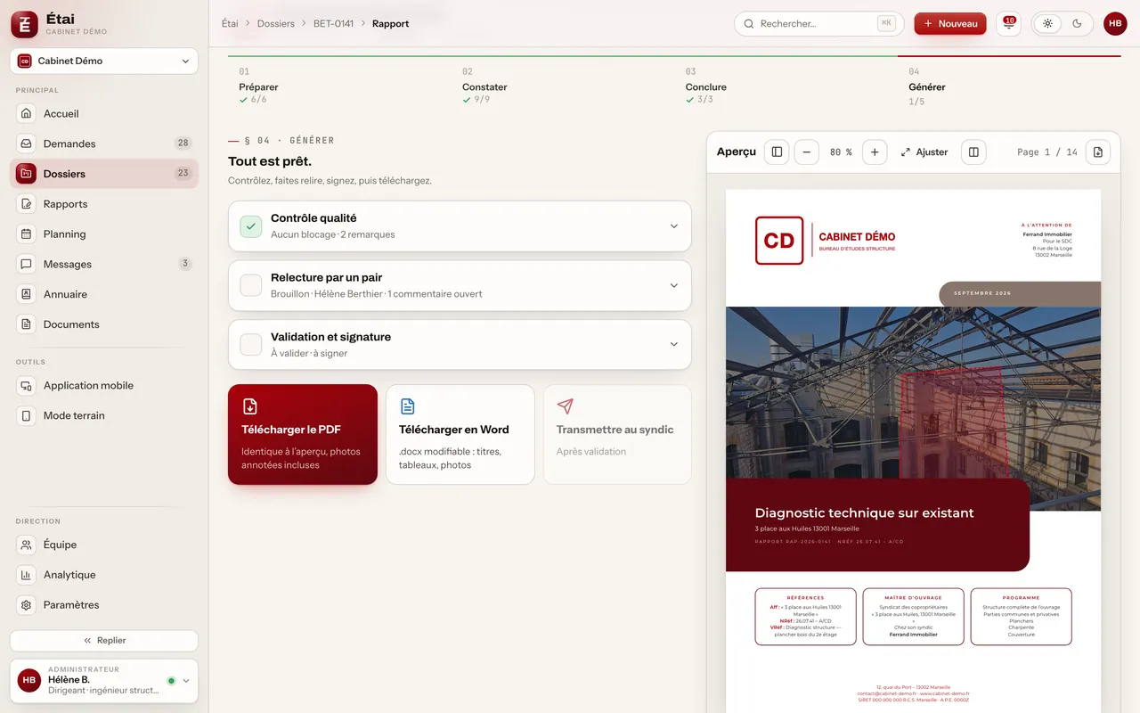Image resolution: width=1140 pixels, height=713 pixels.
Task: Open Accueil in the sidebar
Action: 104,114
